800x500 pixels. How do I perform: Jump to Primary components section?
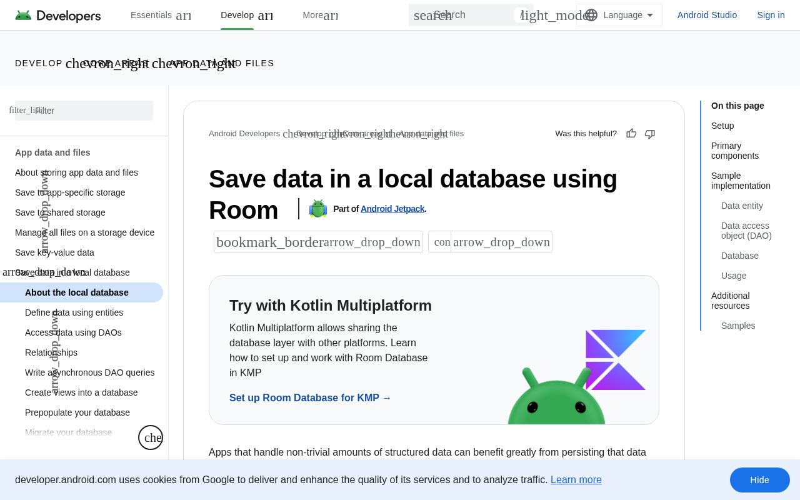point(735,151)
